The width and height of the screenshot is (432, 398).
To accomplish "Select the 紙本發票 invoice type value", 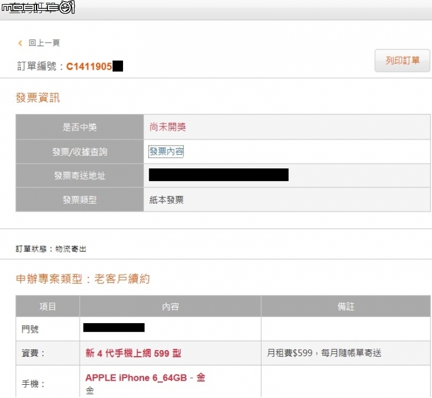I will coord(166,200).
